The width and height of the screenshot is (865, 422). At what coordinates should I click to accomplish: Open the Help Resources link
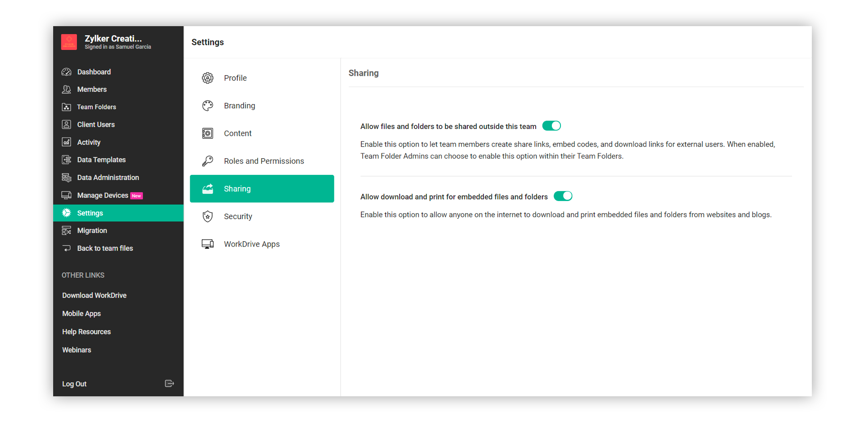pyautogui.click(x=86, y=332)
